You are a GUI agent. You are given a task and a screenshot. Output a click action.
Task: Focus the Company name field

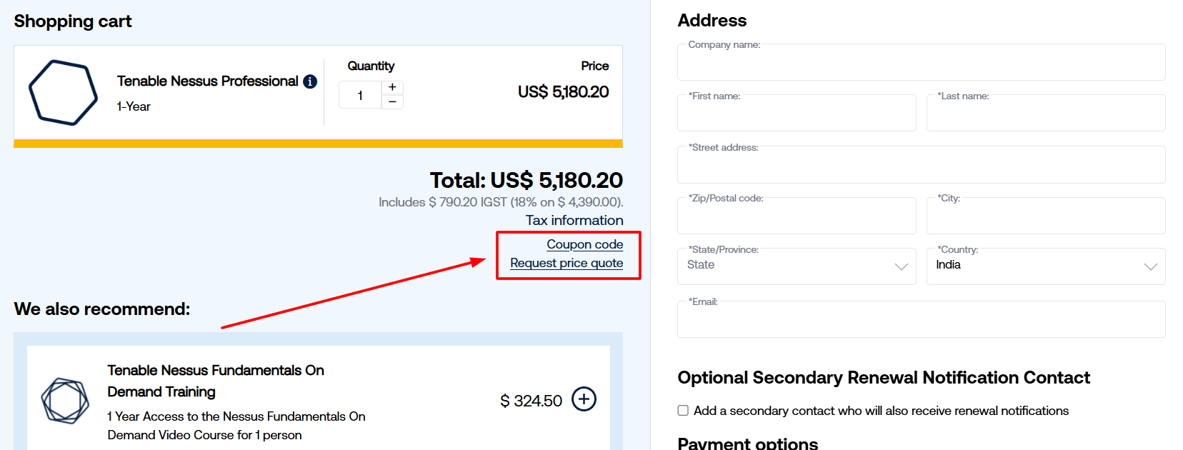921,63
